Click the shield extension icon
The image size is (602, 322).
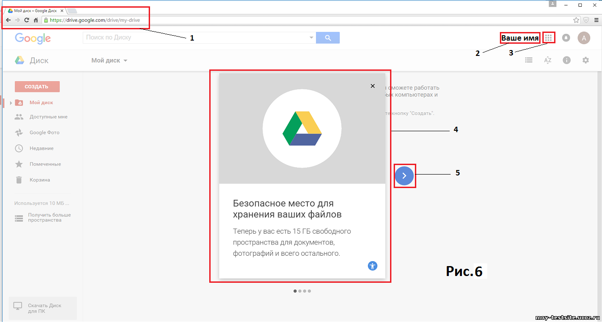point(586,20)
